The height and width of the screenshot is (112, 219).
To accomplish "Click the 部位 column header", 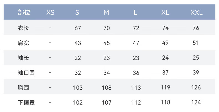I will click(24, 12).
